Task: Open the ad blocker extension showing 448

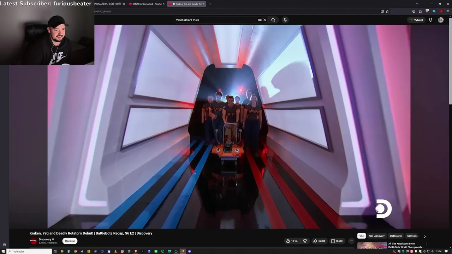Action: 427,11
